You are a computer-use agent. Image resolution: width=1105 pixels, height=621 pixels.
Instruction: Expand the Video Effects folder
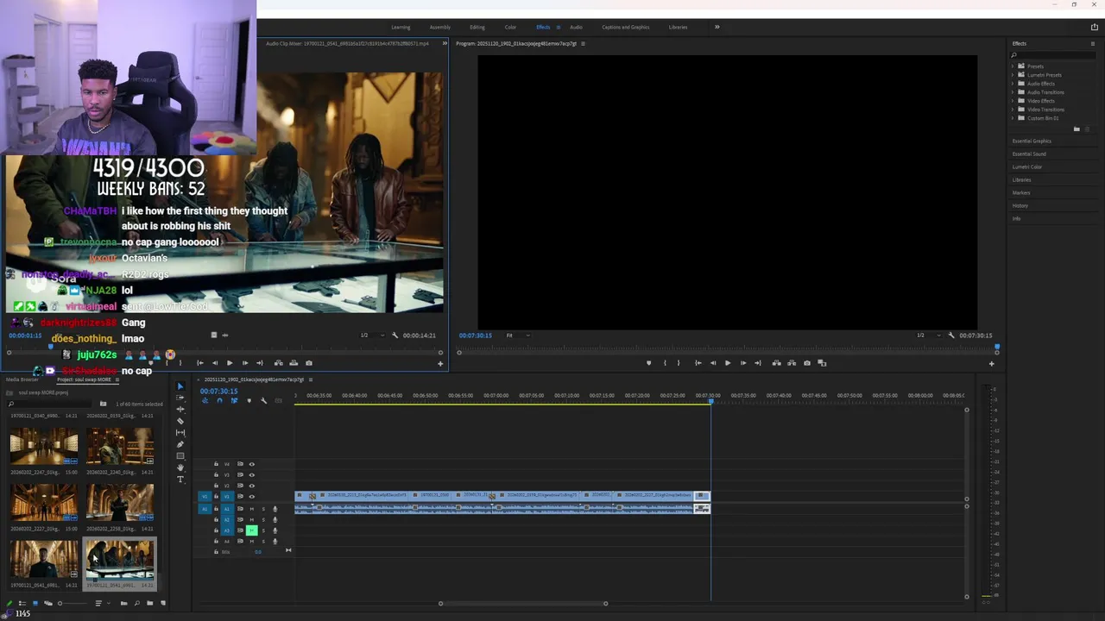pos(1013,101)
